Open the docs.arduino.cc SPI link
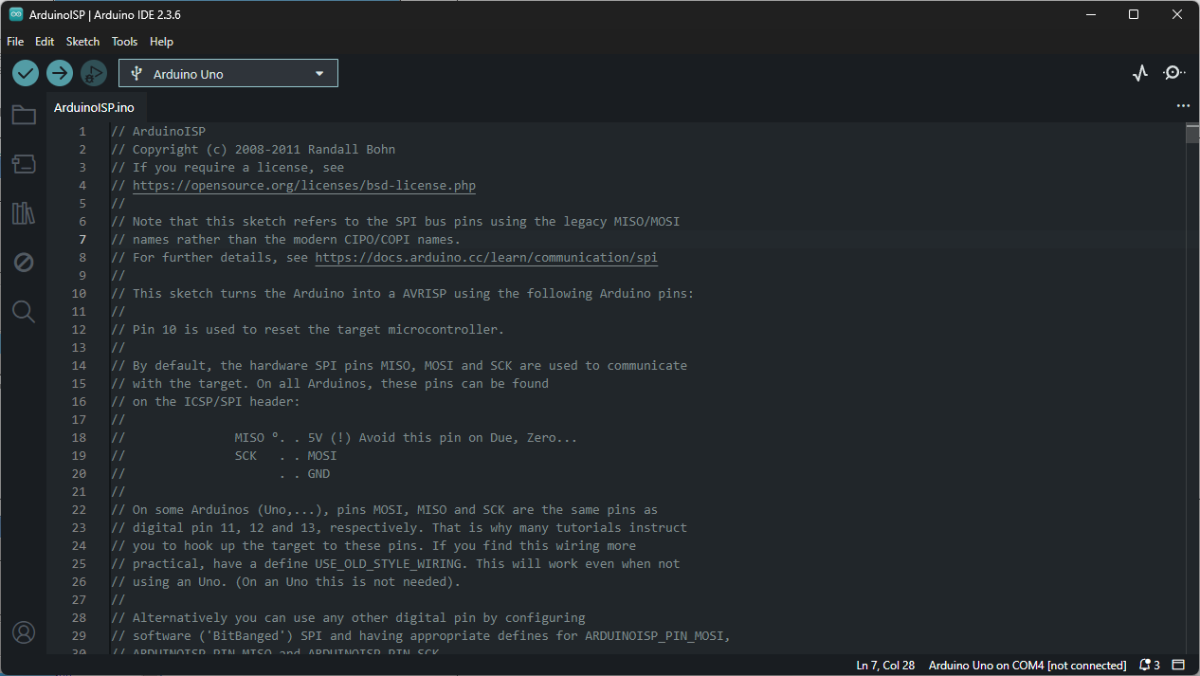Image resolution: width=1200 pixels, height=676 pixels. (485, 257)
